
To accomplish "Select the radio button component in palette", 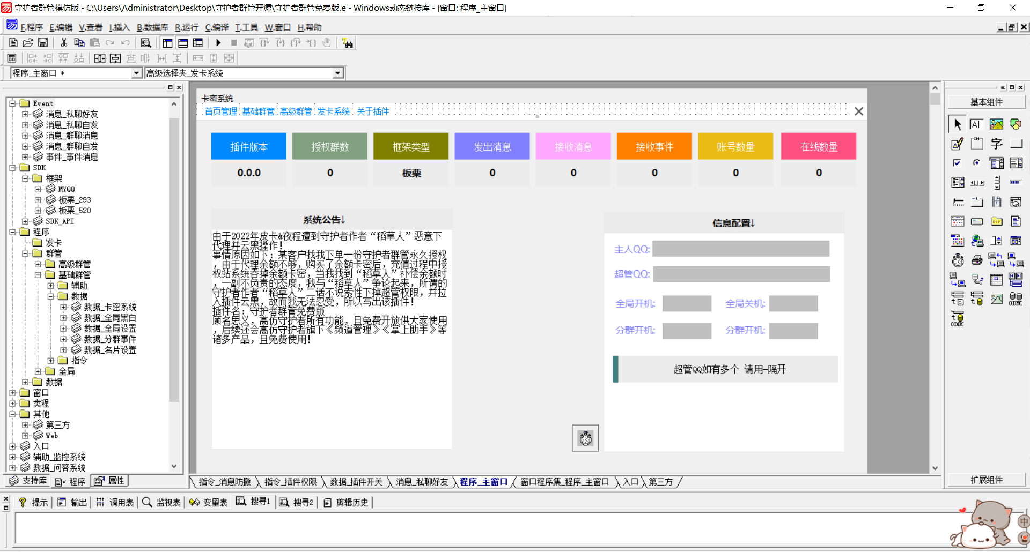I will coord(977,163).
